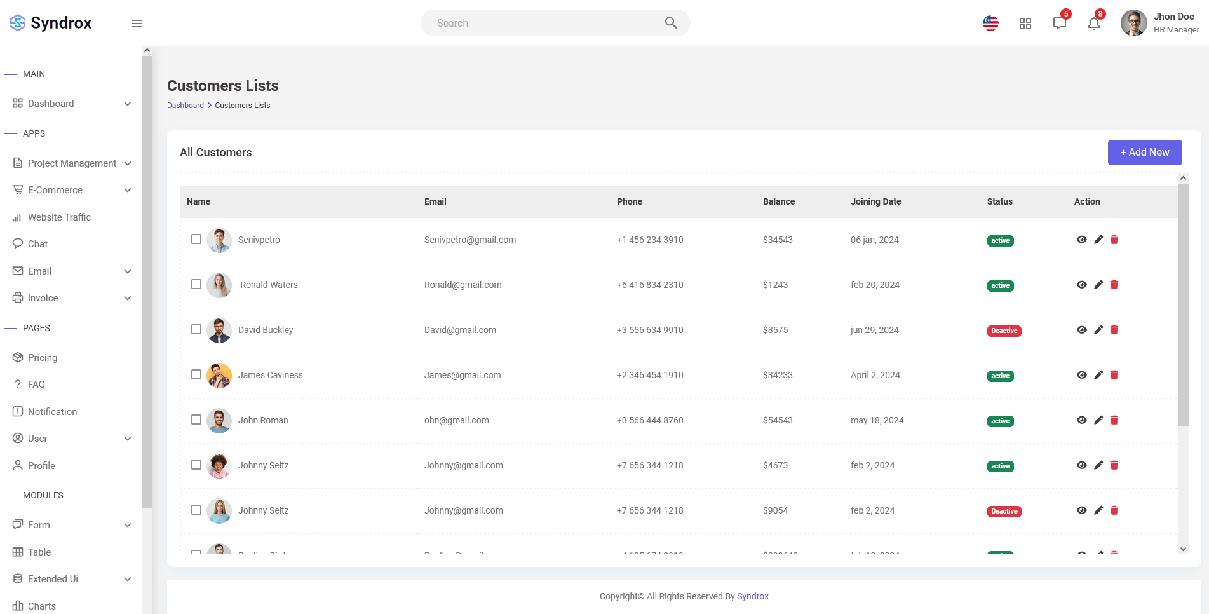Delete David Buckley using trash icon
This screenshot has width=1209, height=614.
click(1114, 330)
